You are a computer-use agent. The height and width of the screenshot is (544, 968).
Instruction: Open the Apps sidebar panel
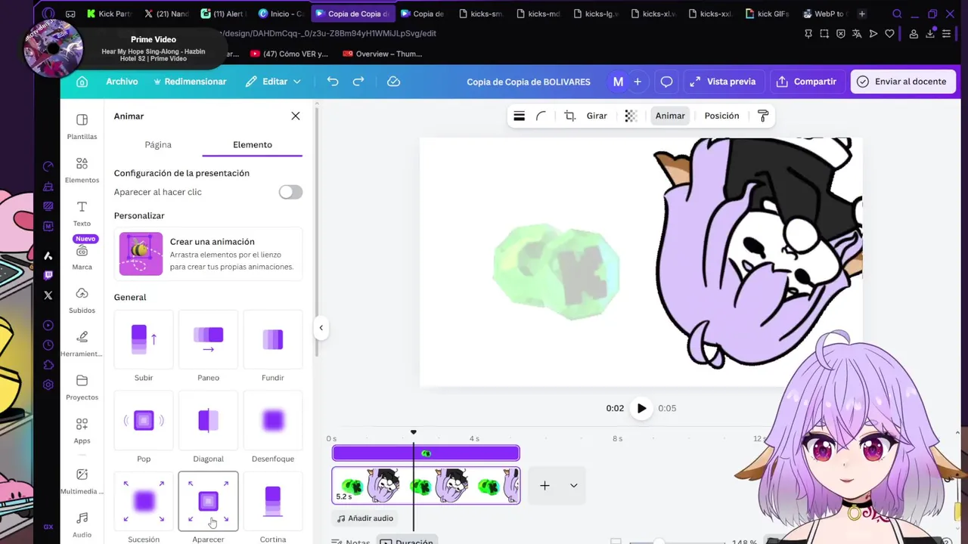(82, 431)
